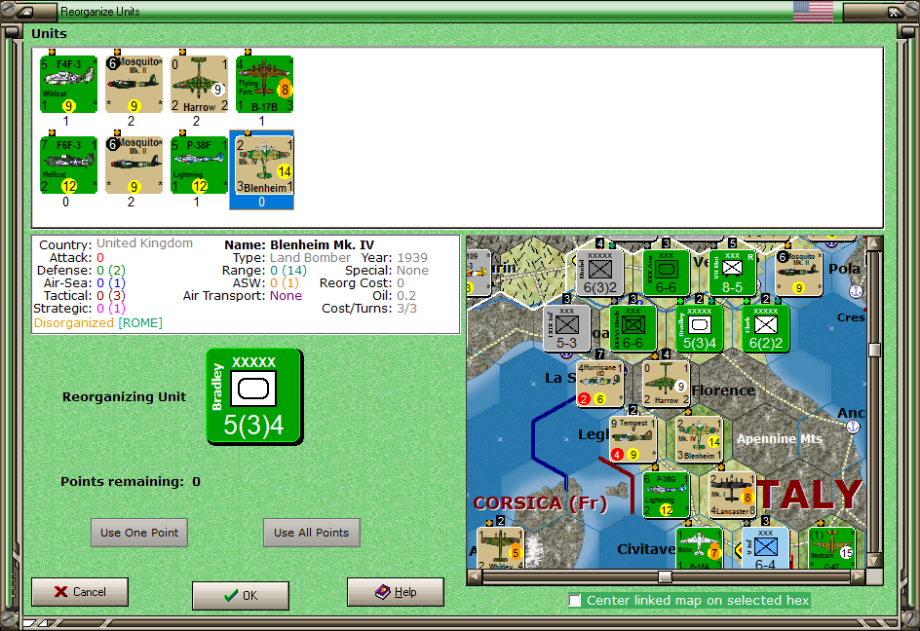Viewport: 920px width, 631px height.
Task: Click map scroll right arrow
Action: [x=858, y=577]
